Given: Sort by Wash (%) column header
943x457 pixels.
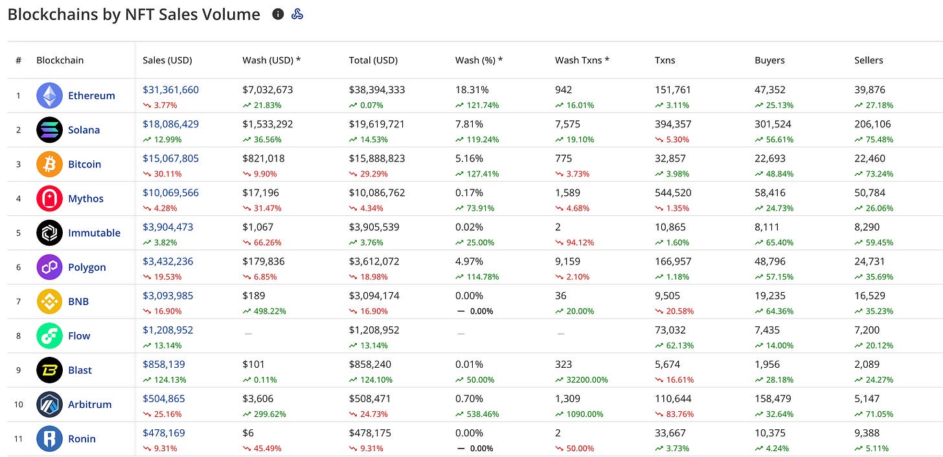Looking at the screenshot, I should click(x=479, y=60).
